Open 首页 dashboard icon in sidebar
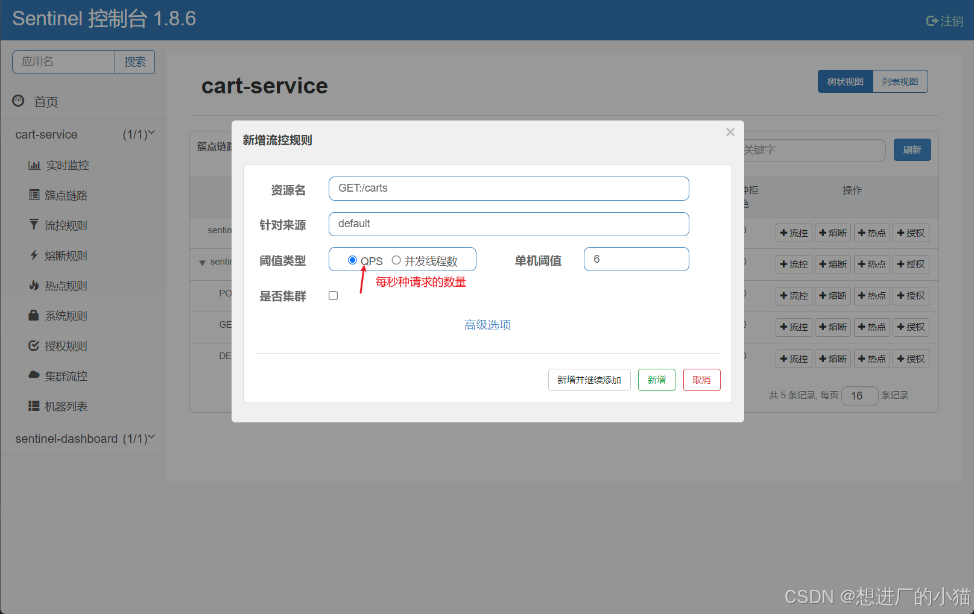 18,101
